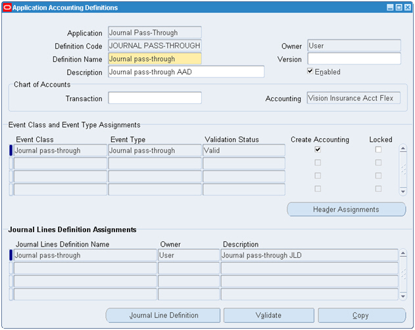Image resolution: width=415 pixels, height=330 pixels.
Task: Uncheck Create Accounting for Journal pass-through row
Action: (318, 149)
